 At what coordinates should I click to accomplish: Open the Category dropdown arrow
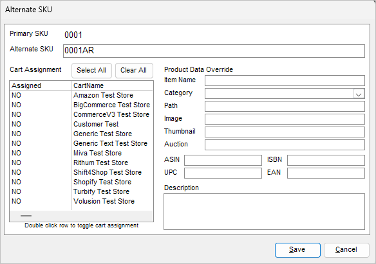point(359,94)
